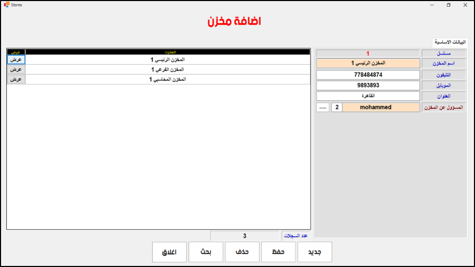Click the جديد (New) button
The height and width of the screenshot is (267, 475).
coord(314,252)
